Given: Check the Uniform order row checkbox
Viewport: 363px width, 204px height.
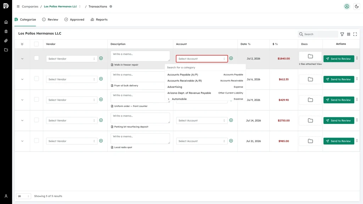Looking at the screenshot, I should (37, 100).
